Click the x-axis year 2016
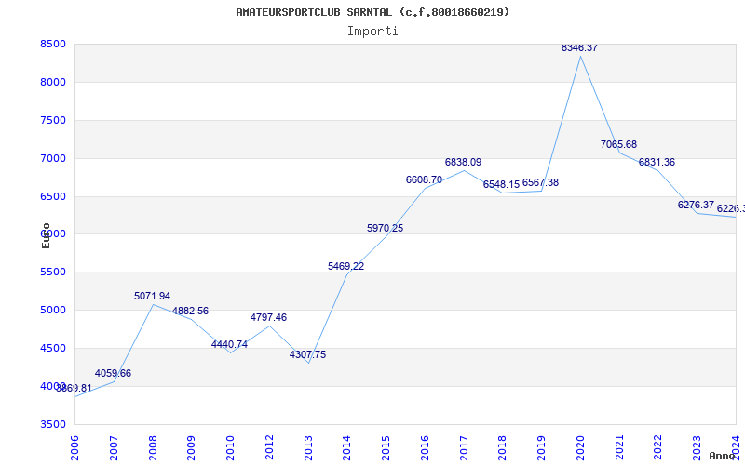Viewport: 745px width, 465px height. tap(425, 448)
